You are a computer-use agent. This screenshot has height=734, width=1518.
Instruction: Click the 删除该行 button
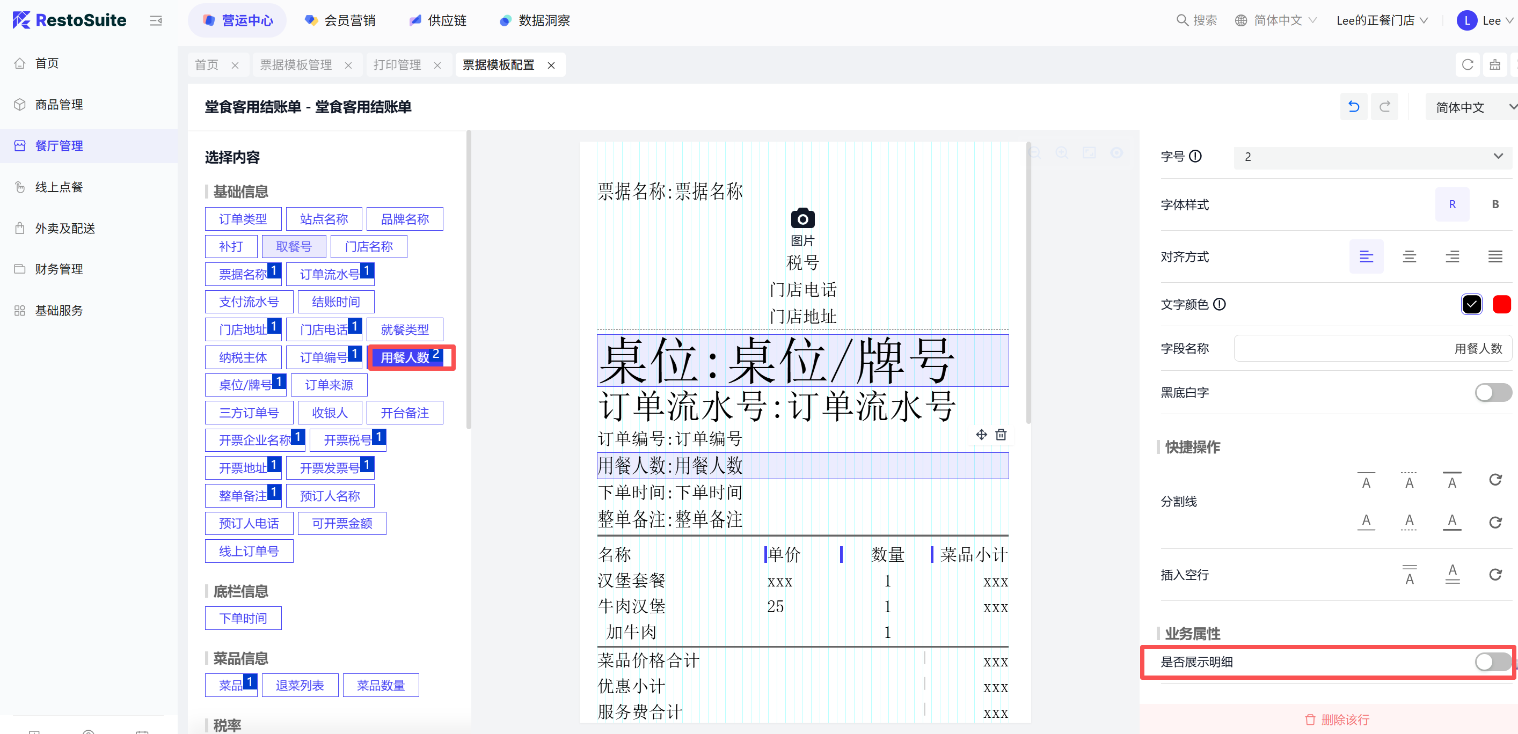(x=1337, y=720)
